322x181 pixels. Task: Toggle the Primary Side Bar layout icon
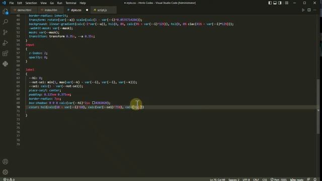click(270, 3)
